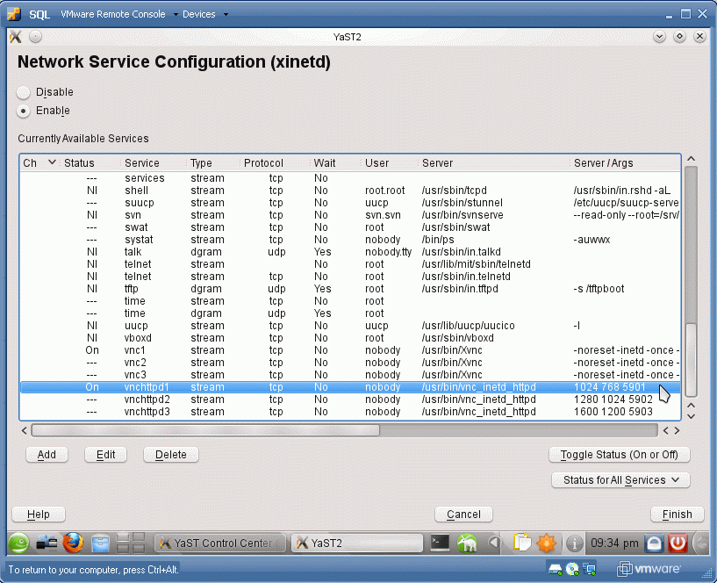Click the Edit button
717x583 pixels.
click(105, 455)
